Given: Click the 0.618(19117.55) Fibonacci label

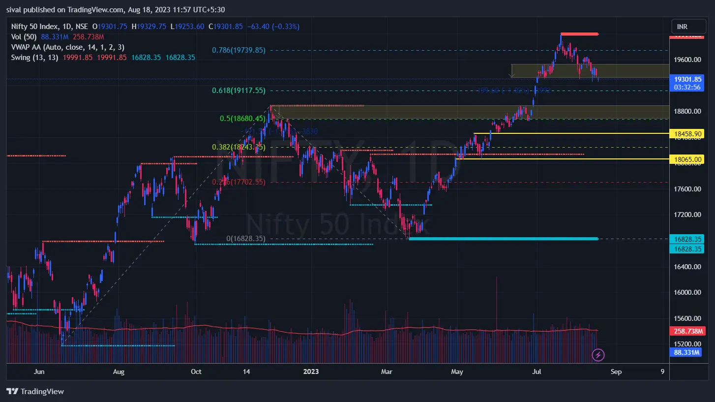Looking at the screenshot, I should click(238, 91).
